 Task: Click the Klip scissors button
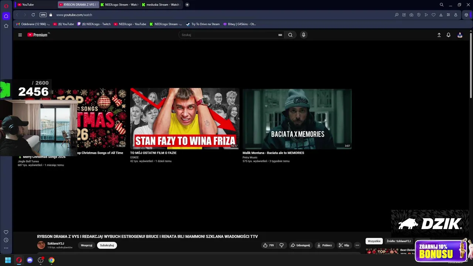point(344,245)
